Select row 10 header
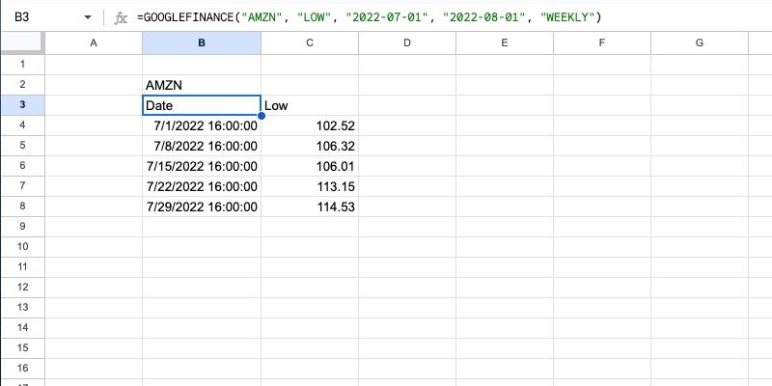This screenshot has width=772, height=386. pos(21,246)
